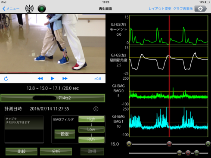The width and height of the screenshot is (211, 158).
Task: Click the GJ-EMG EMG 1 graph
Action: click(x=169, y=122)
